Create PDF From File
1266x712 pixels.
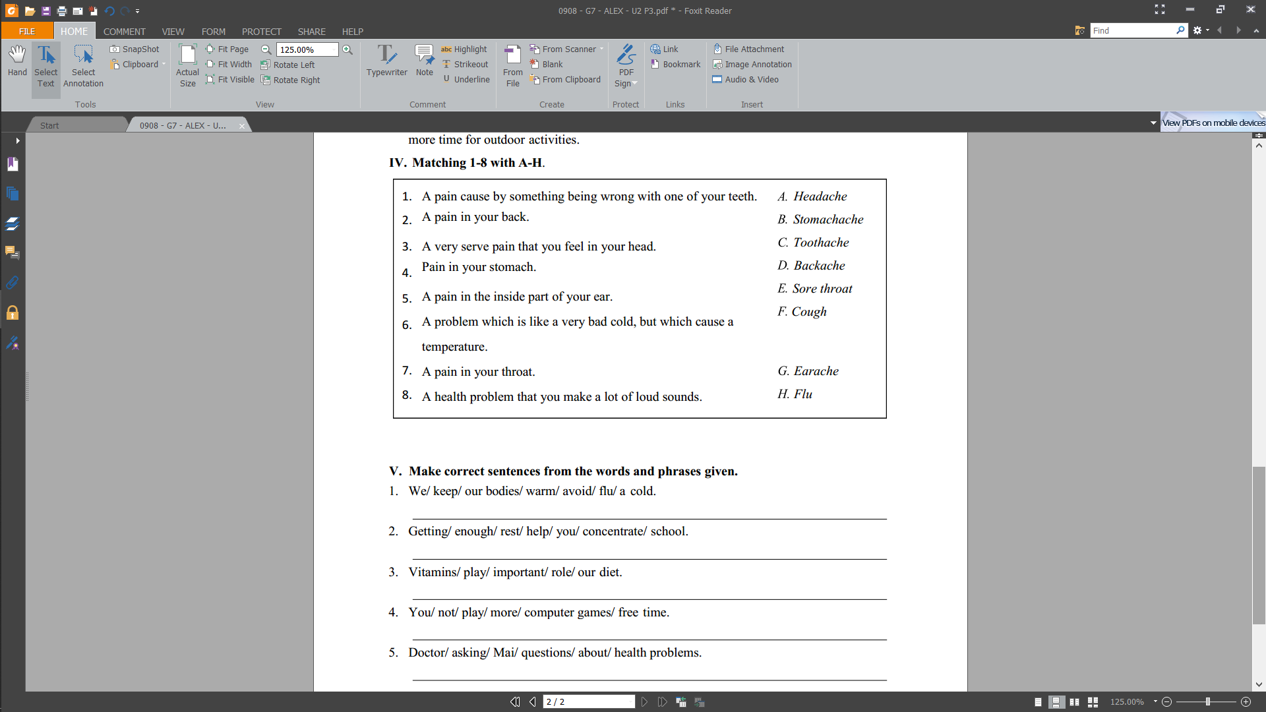512,66
